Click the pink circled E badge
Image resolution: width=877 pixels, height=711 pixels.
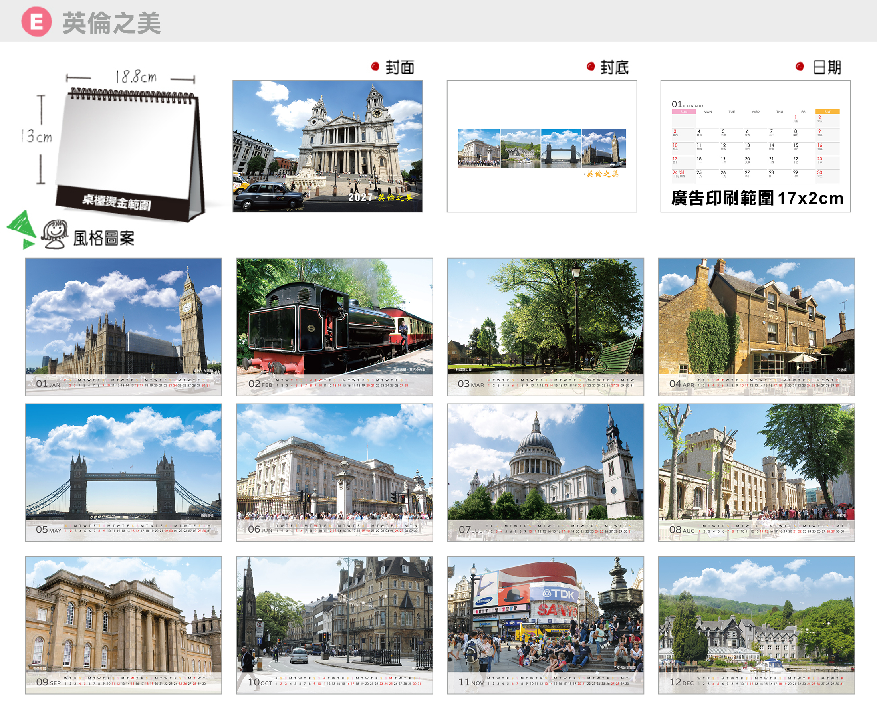point(36,22)
